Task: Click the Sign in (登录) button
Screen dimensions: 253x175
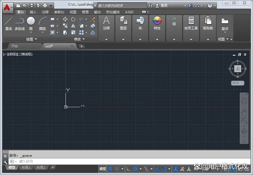Action: [x=162, y=6]
